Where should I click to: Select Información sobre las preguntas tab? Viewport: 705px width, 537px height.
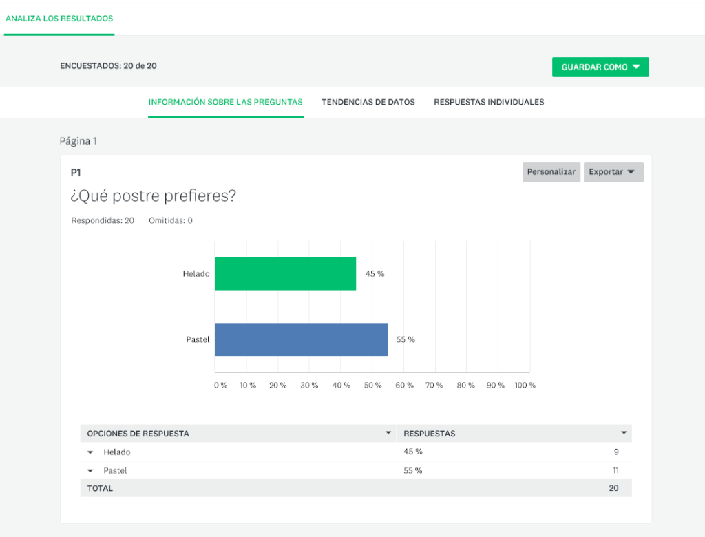click(x=226, y=102)
